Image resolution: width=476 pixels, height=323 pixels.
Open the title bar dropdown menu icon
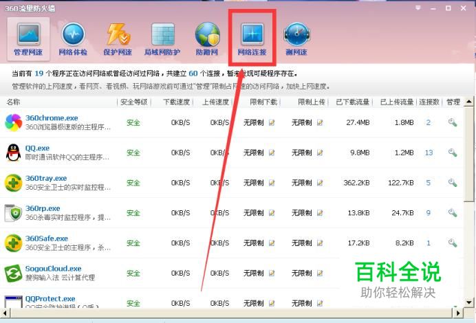tap(418, 8)
